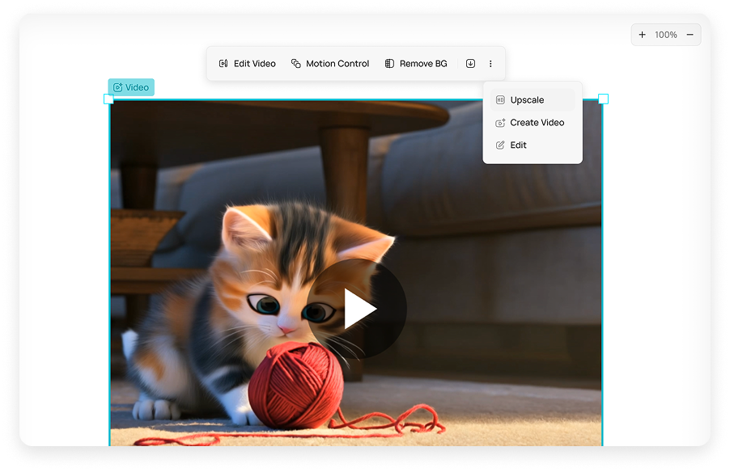Image resolution: width=730 pixels, height=472 pixels.
Task: Play the kitten video
Action: 357,310
